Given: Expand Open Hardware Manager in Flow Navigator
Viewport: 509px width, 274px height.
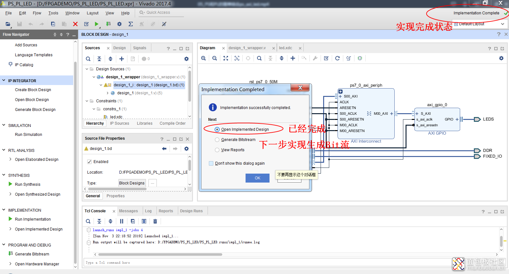Looking at the screenshot, I should 10,264.
